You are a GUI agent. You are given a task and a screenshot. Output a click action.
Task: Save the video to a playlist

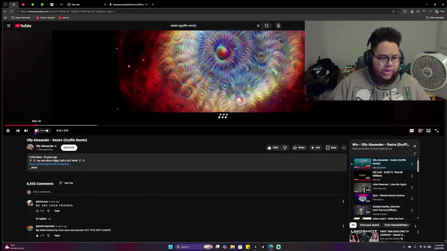[331, 148]
